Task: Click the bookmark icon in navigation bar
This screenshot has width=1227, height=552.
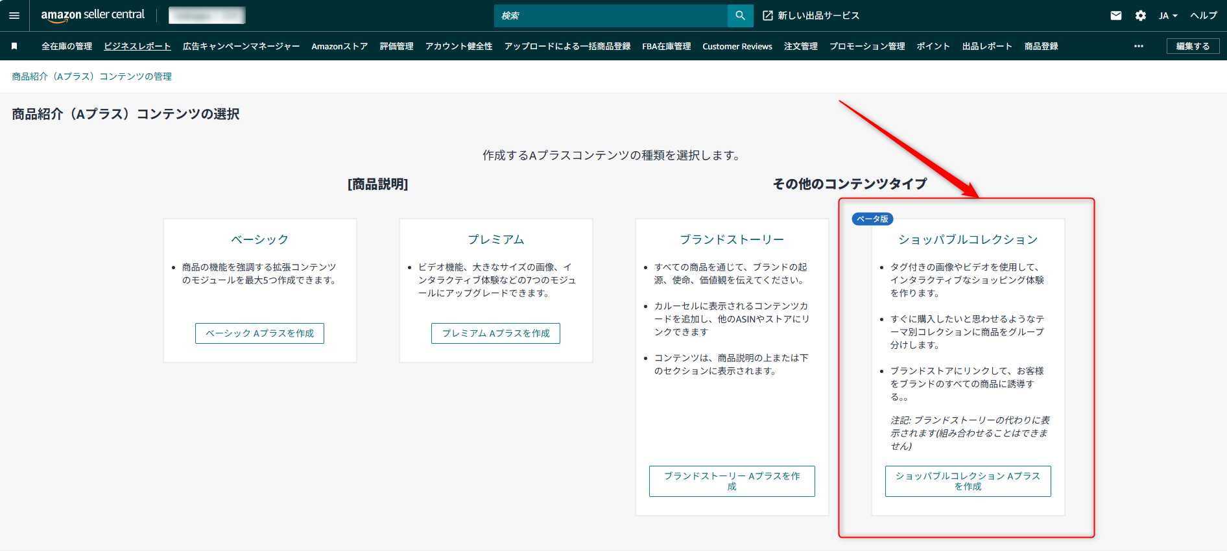Action: 14,46
